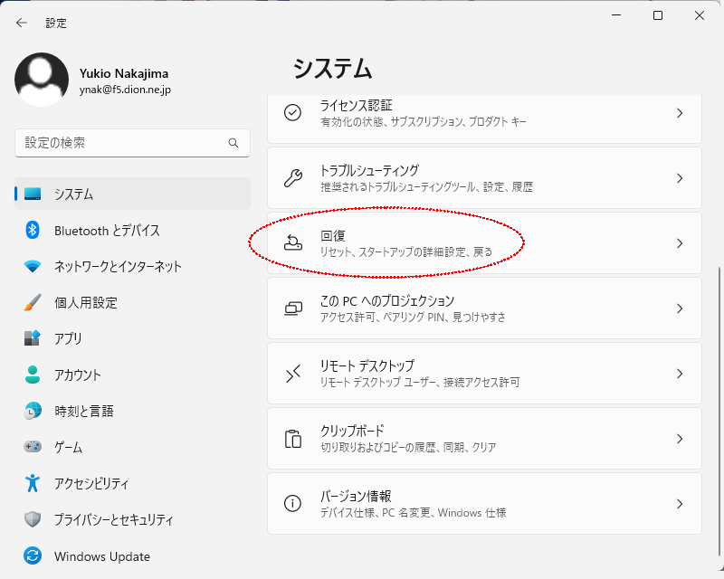Open リモート デスクトップ via its right chevron

coord(680,374)
